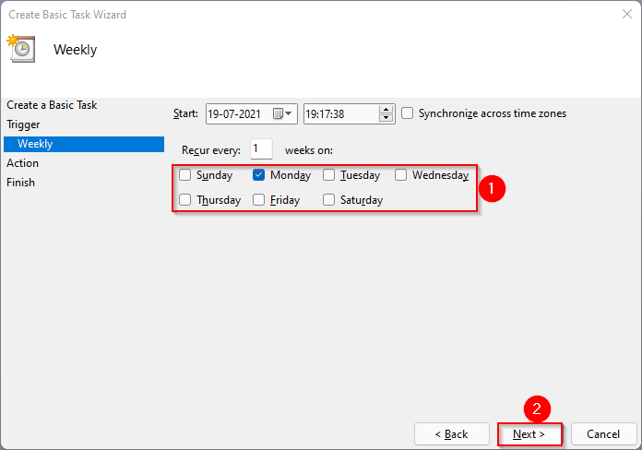The width and height of the screenshot is (642, 450).
Task: Uncheck the Monday checkbox
Action: [x=258, y=175]
